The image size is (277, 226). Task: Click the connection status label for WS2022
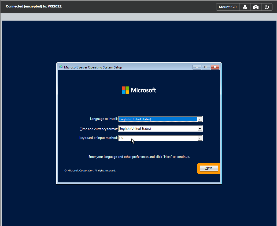click(x=34, y=6)
